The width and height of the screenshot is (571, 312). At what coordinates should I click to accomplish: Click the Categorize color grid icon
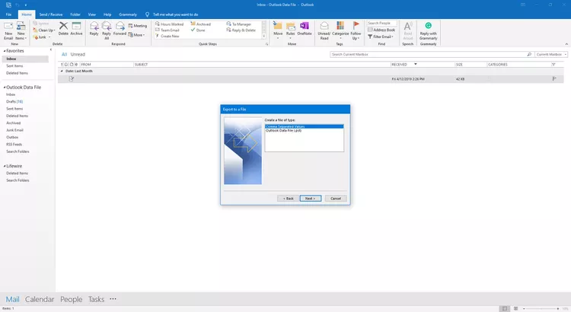point(340,25)
